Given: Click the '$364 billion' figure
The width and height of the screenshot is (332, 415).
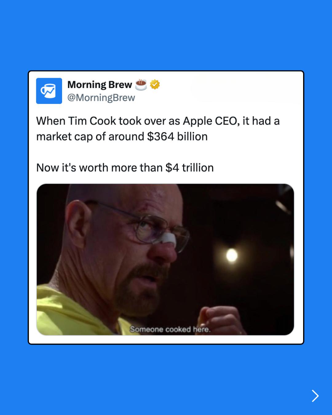Looking at the screenshot, I should 177,136.
